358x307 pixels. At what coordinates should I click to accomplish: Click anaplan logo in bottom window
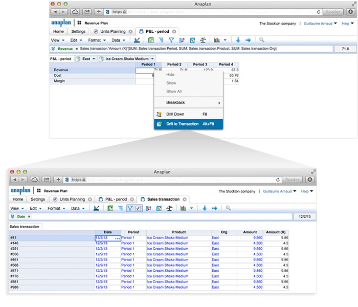pyautogui.click(x=20, y=190)
